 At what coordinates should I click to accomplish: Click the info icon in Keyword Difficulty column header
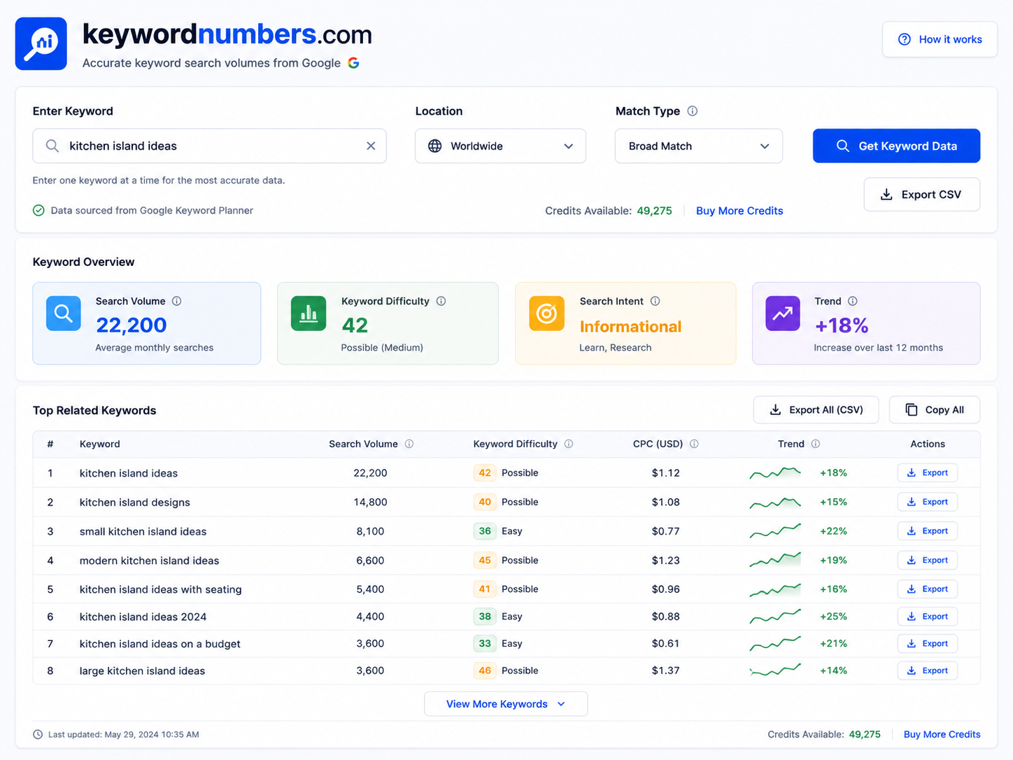(569, 444)
